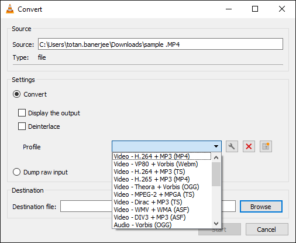Close the Convert dialog window
The image size is (296, 243).
click(282, 9)
